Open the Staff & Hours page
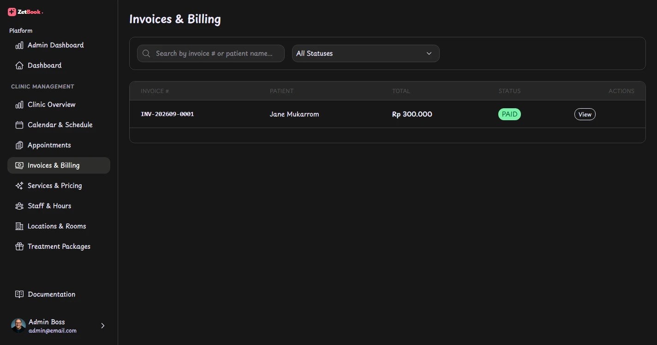Viewport: 657px width, 345px height. (x=59, y=206)
